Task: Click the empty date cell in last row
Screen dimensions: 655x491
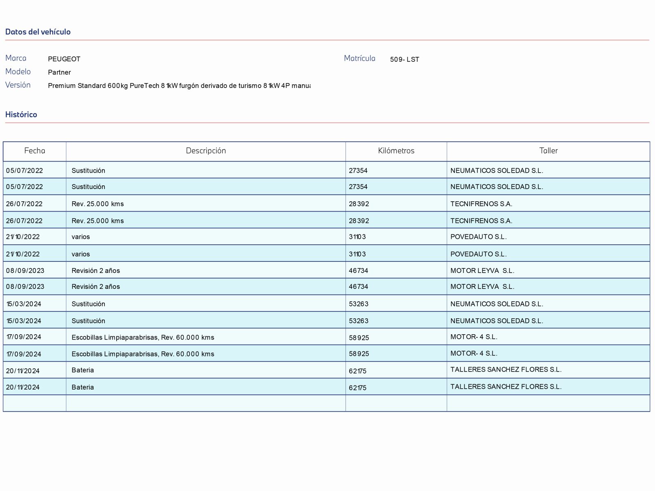Action: [34, 403]
